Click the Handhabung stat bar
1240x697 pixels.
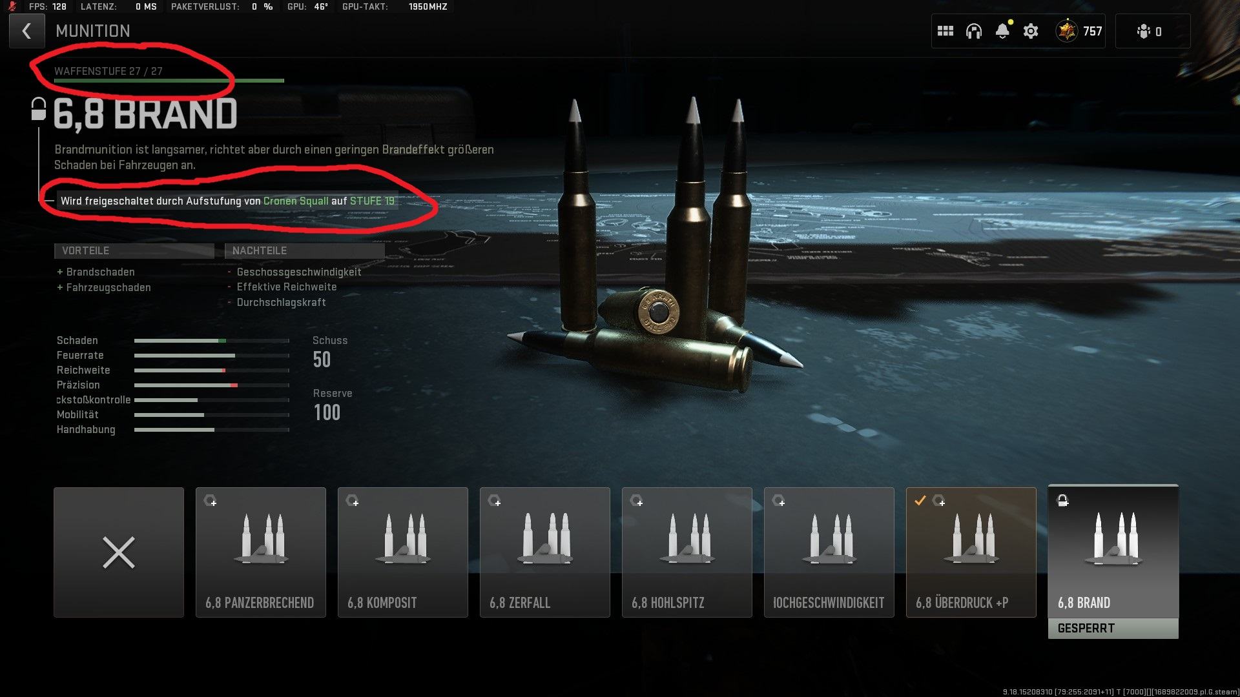(x=212, y=429)
